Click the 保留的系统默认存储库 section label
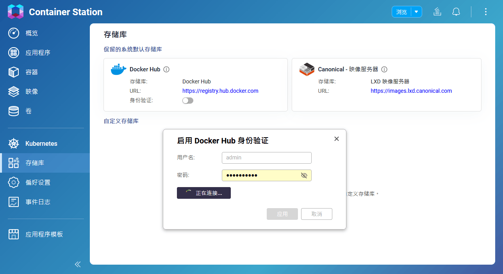 point(133,49)
